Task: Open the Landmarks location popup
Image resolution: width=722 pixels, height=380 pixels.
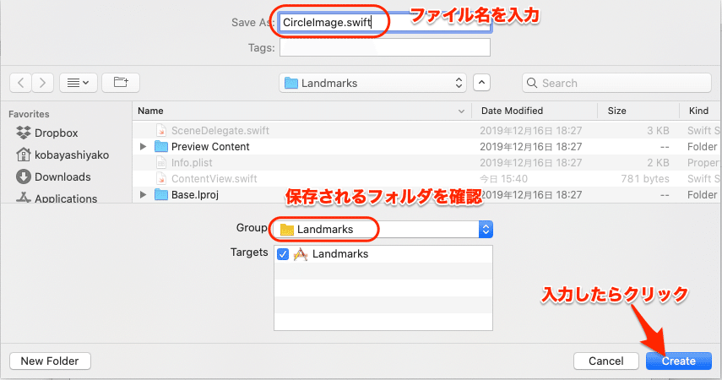Action: (x=372, y=83)
